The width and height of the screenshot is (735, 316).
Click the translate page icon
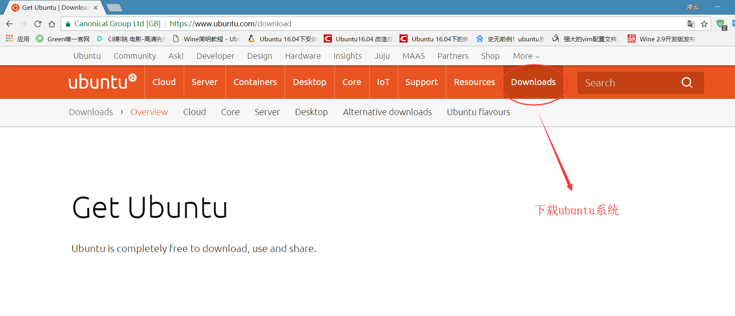(x=691, y=24)
